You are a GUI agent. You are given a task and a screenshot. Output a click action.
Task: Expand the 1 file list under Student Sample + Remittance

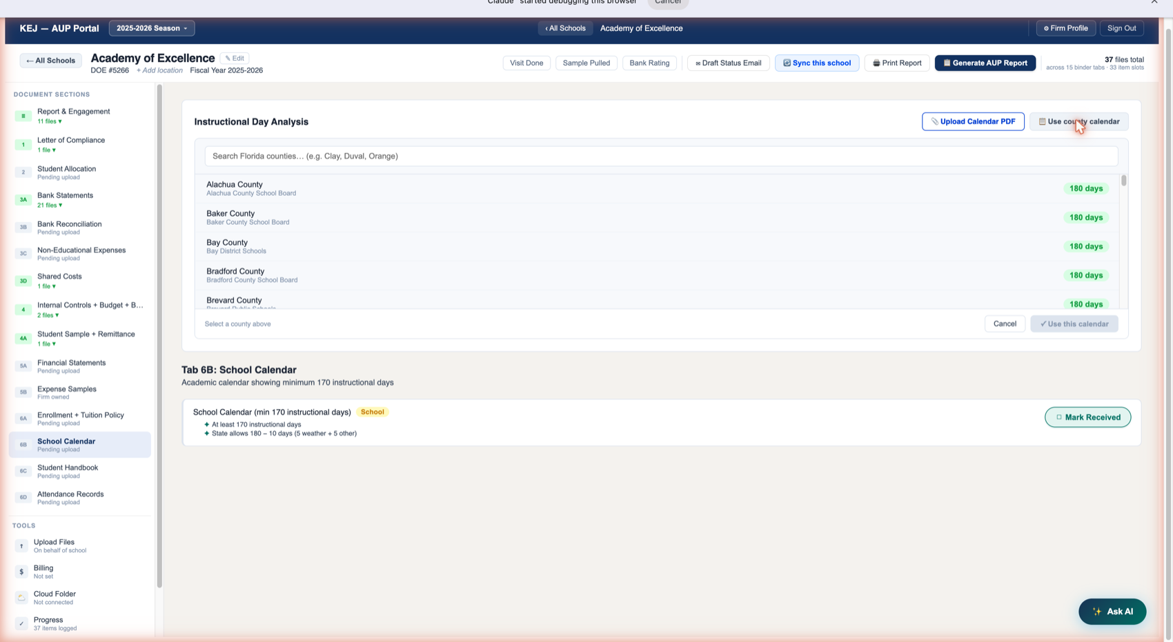(46, 343)
